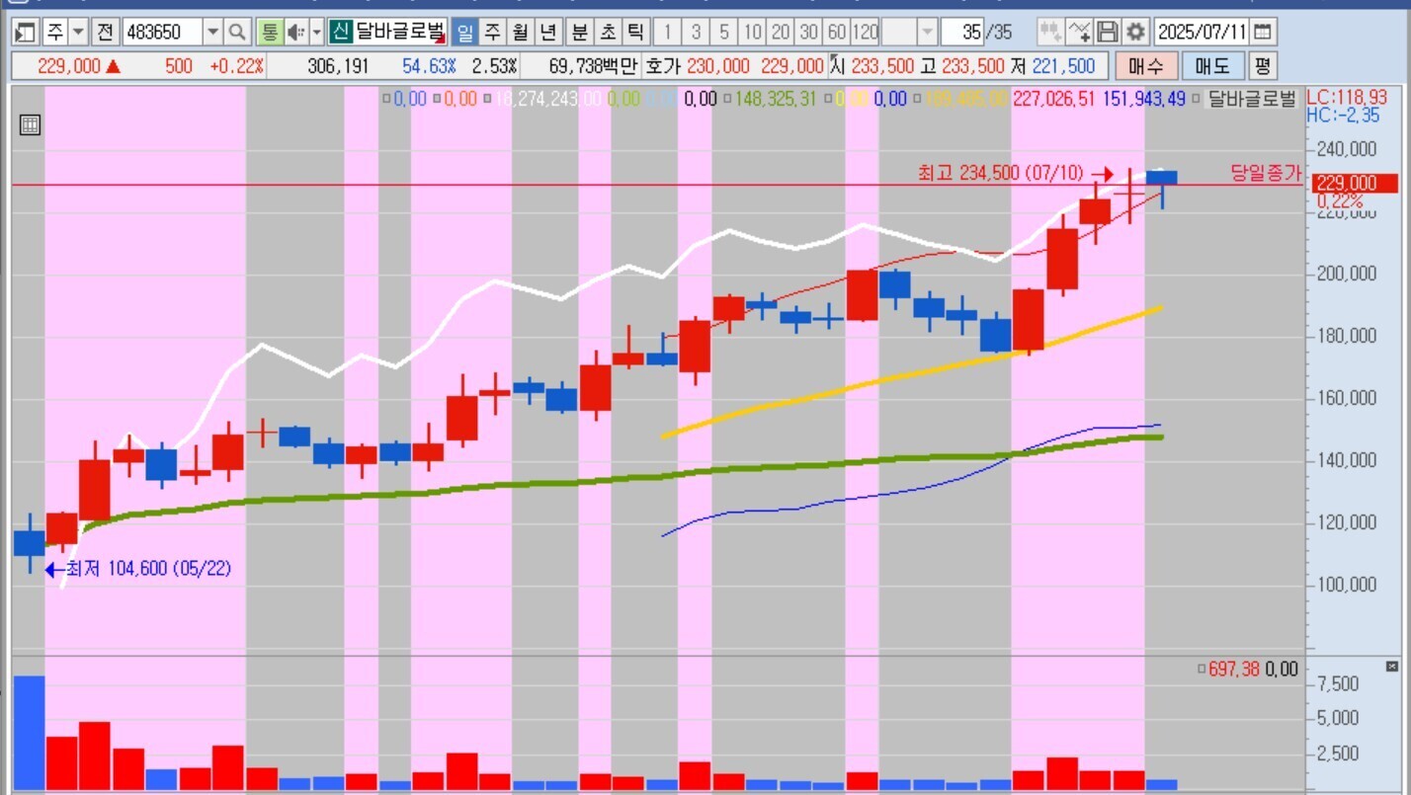Click the 주 market type button
This screenshot has width=1411, height=795.
click(54, 32)
